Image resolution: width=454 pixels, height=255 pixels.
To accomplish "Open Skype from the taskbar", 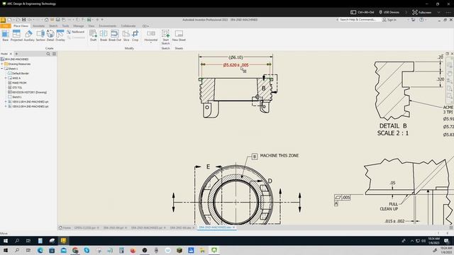I will point(87,250).
